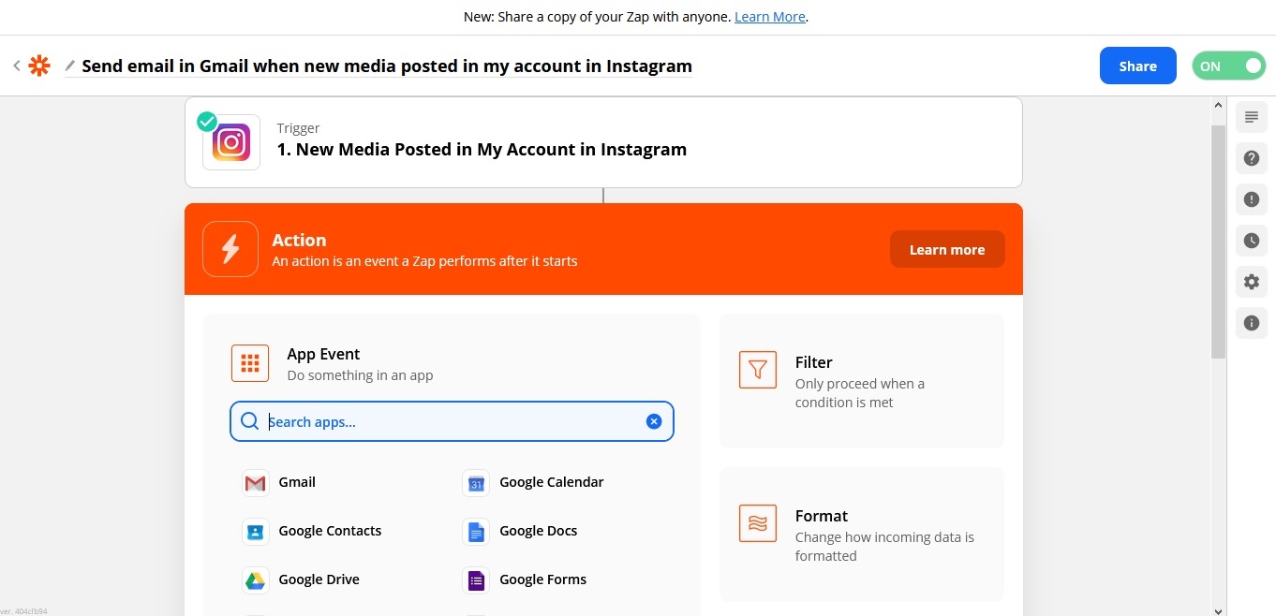Choose Google Drive app
This screenshot has height=616, width=1276.
pos(319,579)
